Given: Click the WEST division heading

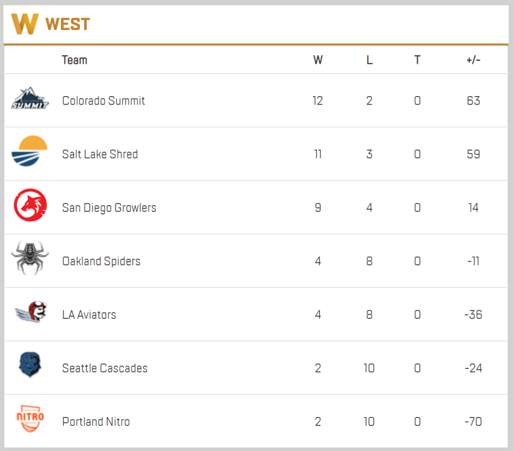Looking at the screenshot, I should [68, 24].
